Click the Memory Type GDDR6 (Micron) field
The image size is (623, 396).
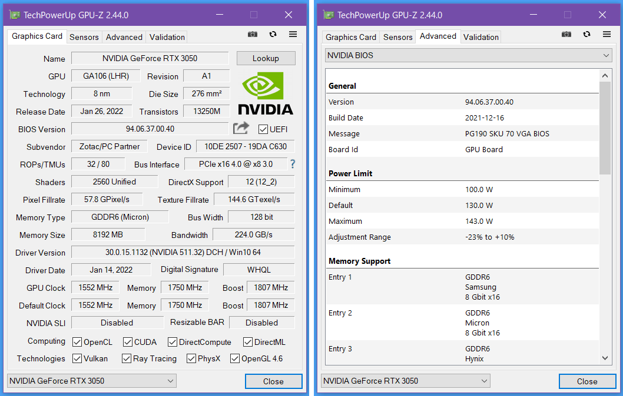(120, 217)
